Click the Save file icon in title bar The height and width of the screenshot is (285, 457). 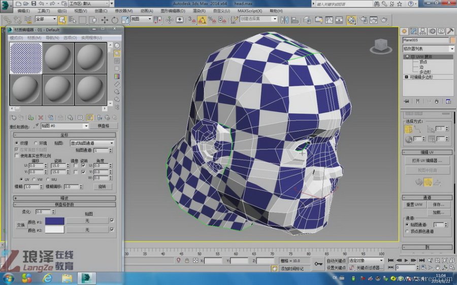coord(34,4)
